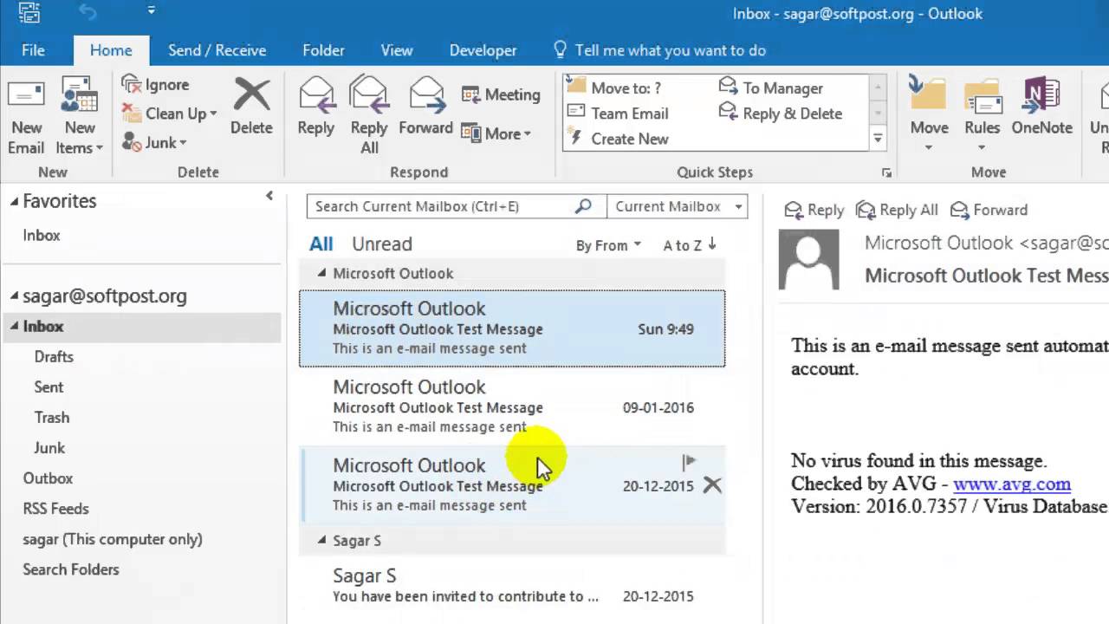Open the Trash folder
Viewport: 1109px width, 624px height.
(52, 418)
